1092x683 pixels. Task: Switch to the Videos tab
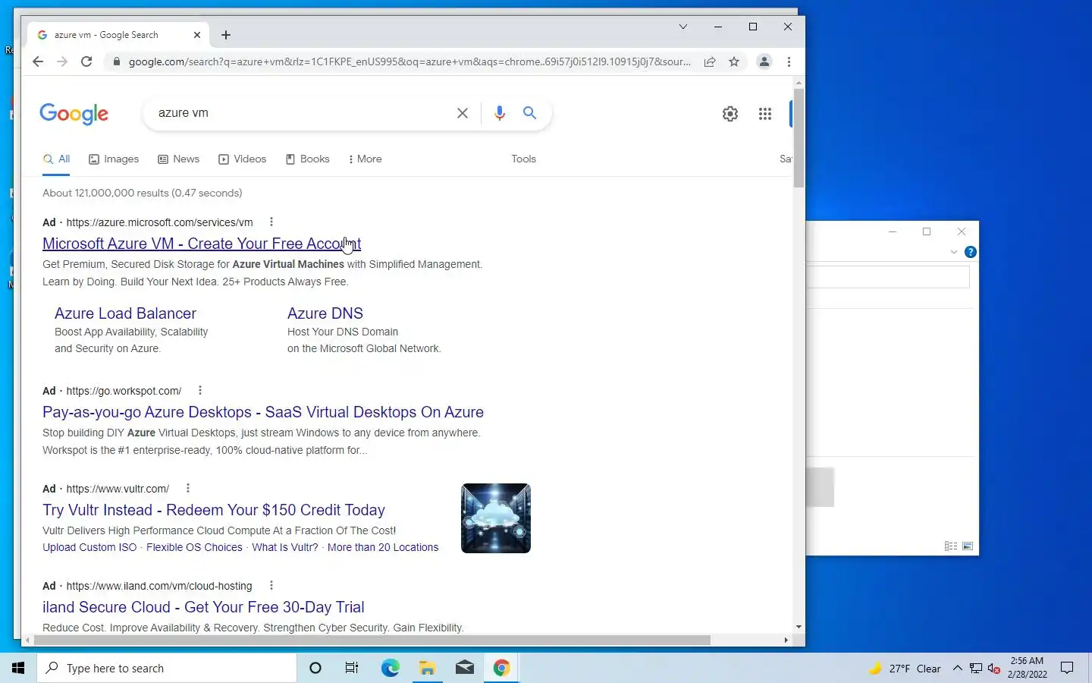click(243, 159)
